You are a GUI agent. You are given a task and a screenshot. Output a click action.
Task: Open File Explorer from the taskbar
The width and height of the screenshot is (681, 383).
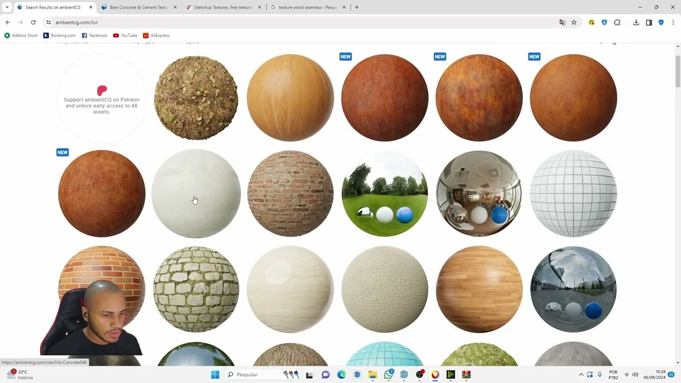[372, 374]
